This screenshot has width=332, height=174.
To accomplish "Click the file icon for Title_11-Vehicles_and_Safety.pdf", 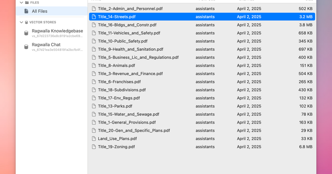I will [94, 33].
